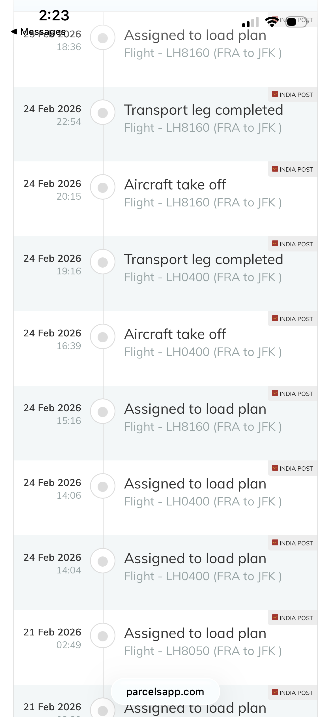Select the timeline dot at 19:16

pos(103,262)
